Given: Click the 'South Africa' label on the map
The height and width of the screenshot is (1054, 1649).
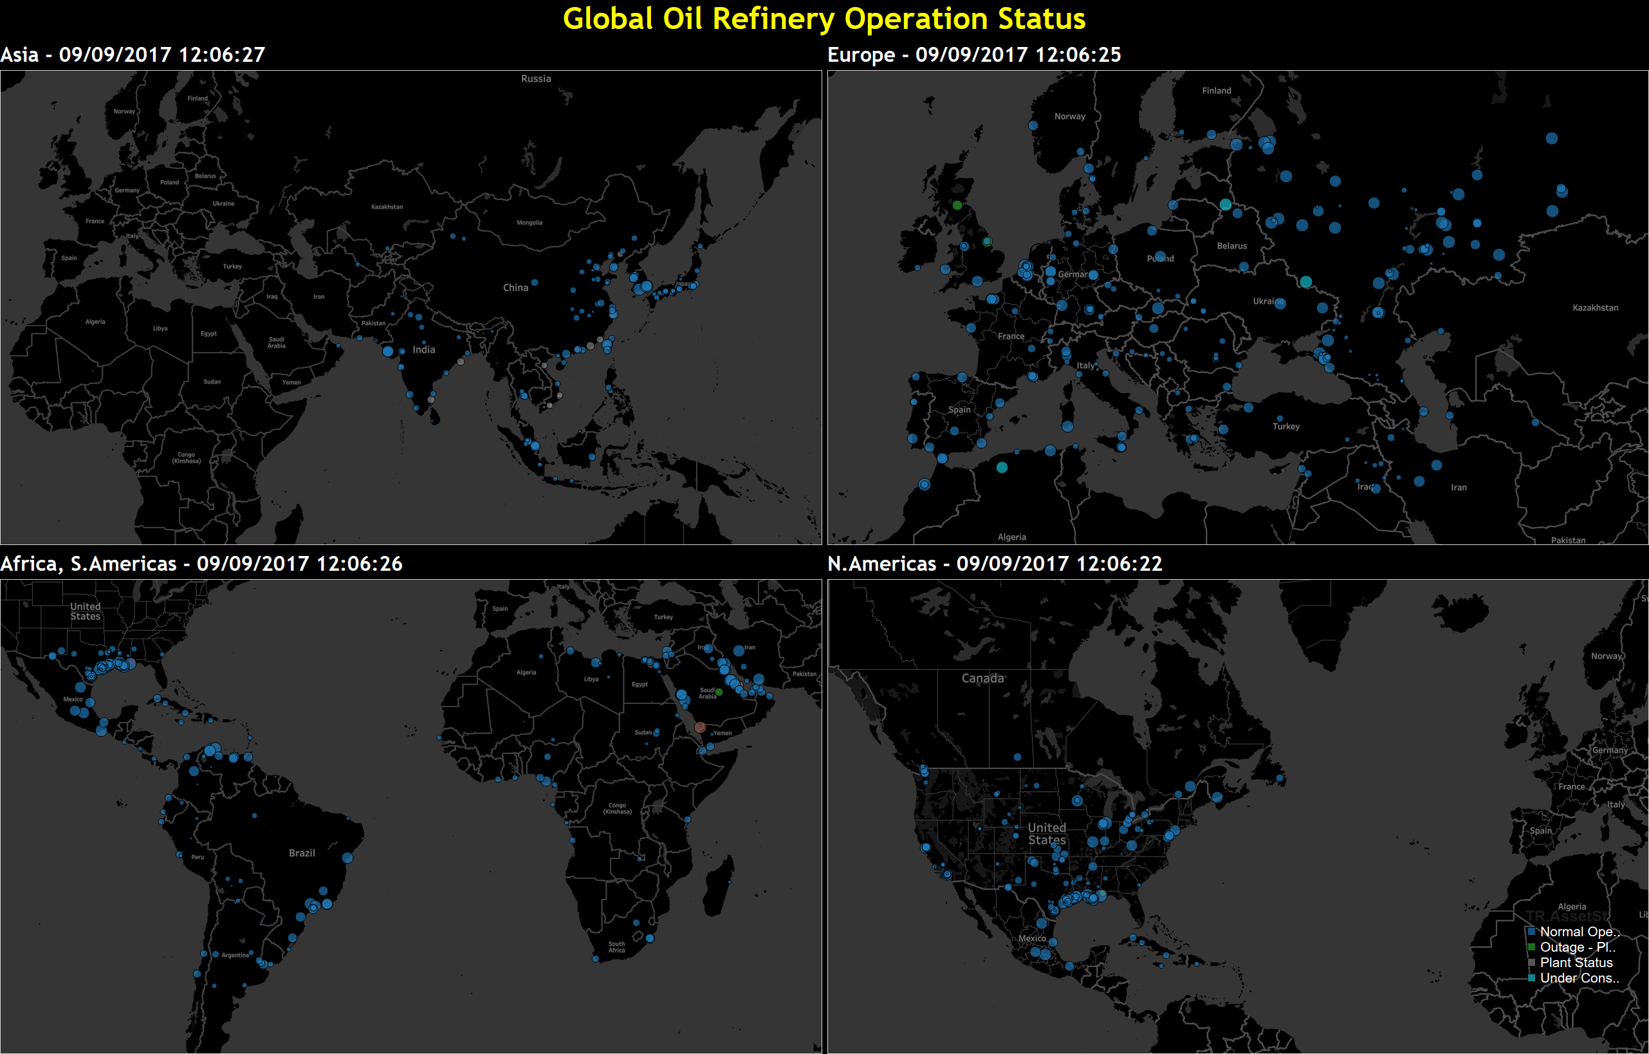Looking at the screenshot, I should (616, 947).
